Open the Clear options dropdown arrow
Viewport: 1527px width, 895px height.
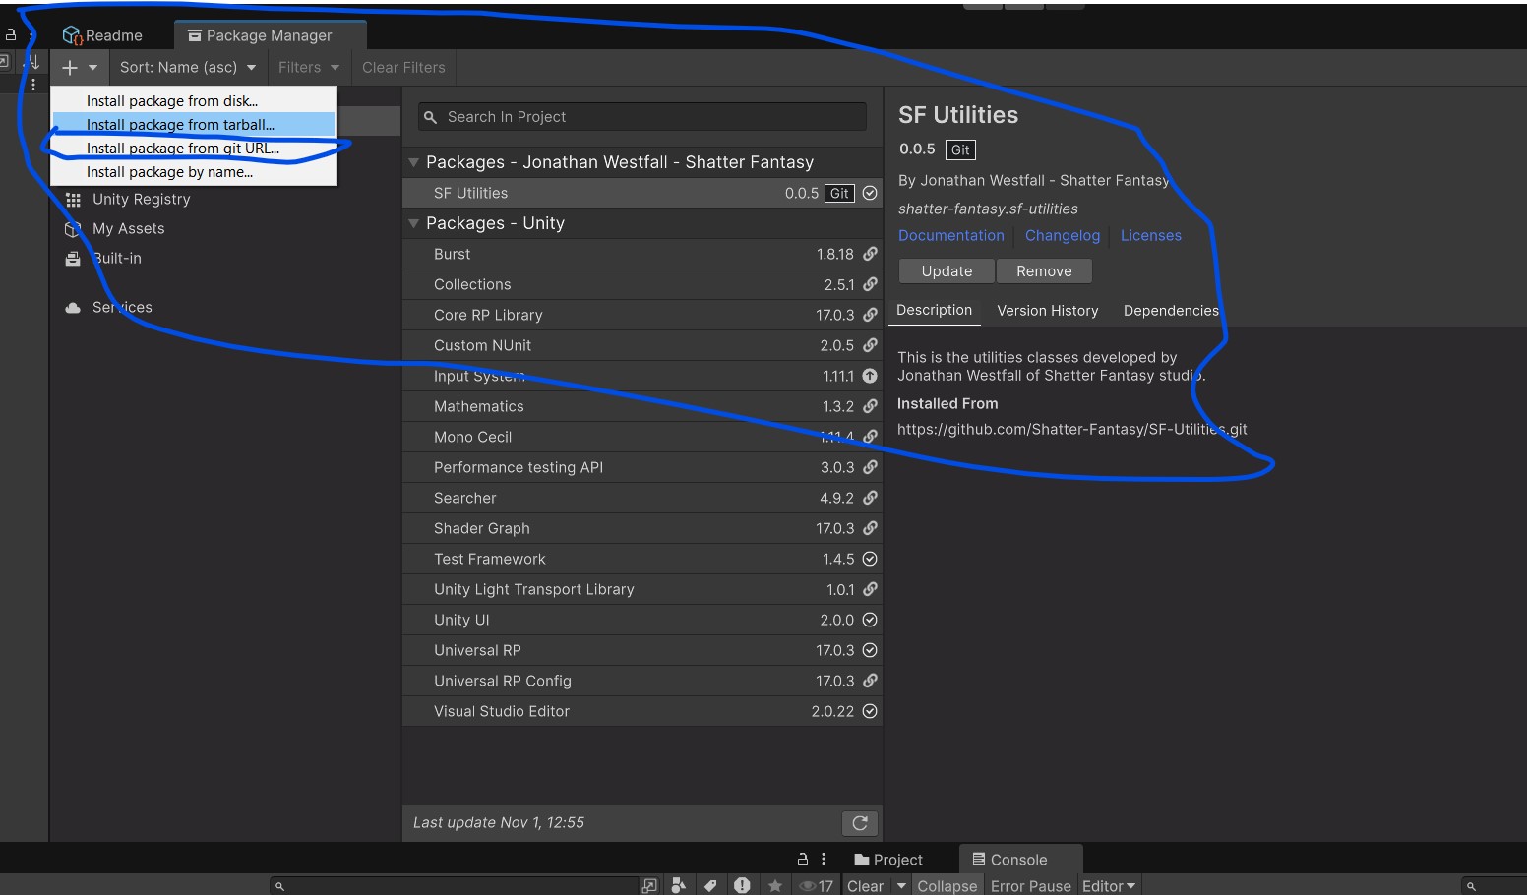click(x=901, y=886)
